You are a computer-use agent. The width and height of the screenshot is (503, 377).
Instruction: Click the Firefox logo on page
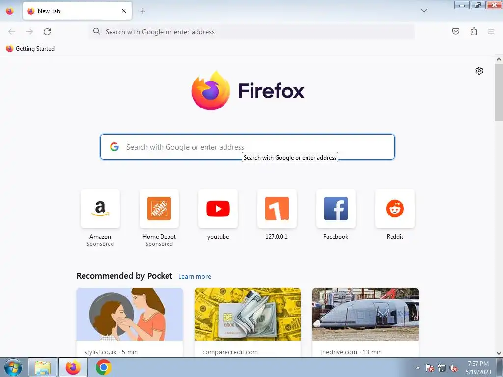pyautogui.click(x=248, y=90)
